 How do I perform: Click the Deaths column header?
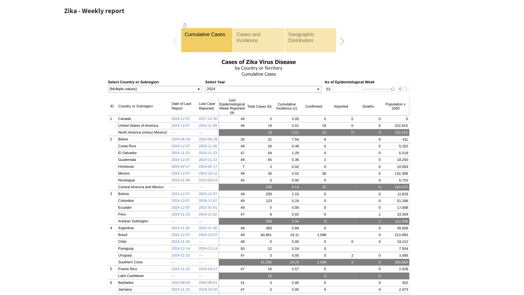(368, 107)
